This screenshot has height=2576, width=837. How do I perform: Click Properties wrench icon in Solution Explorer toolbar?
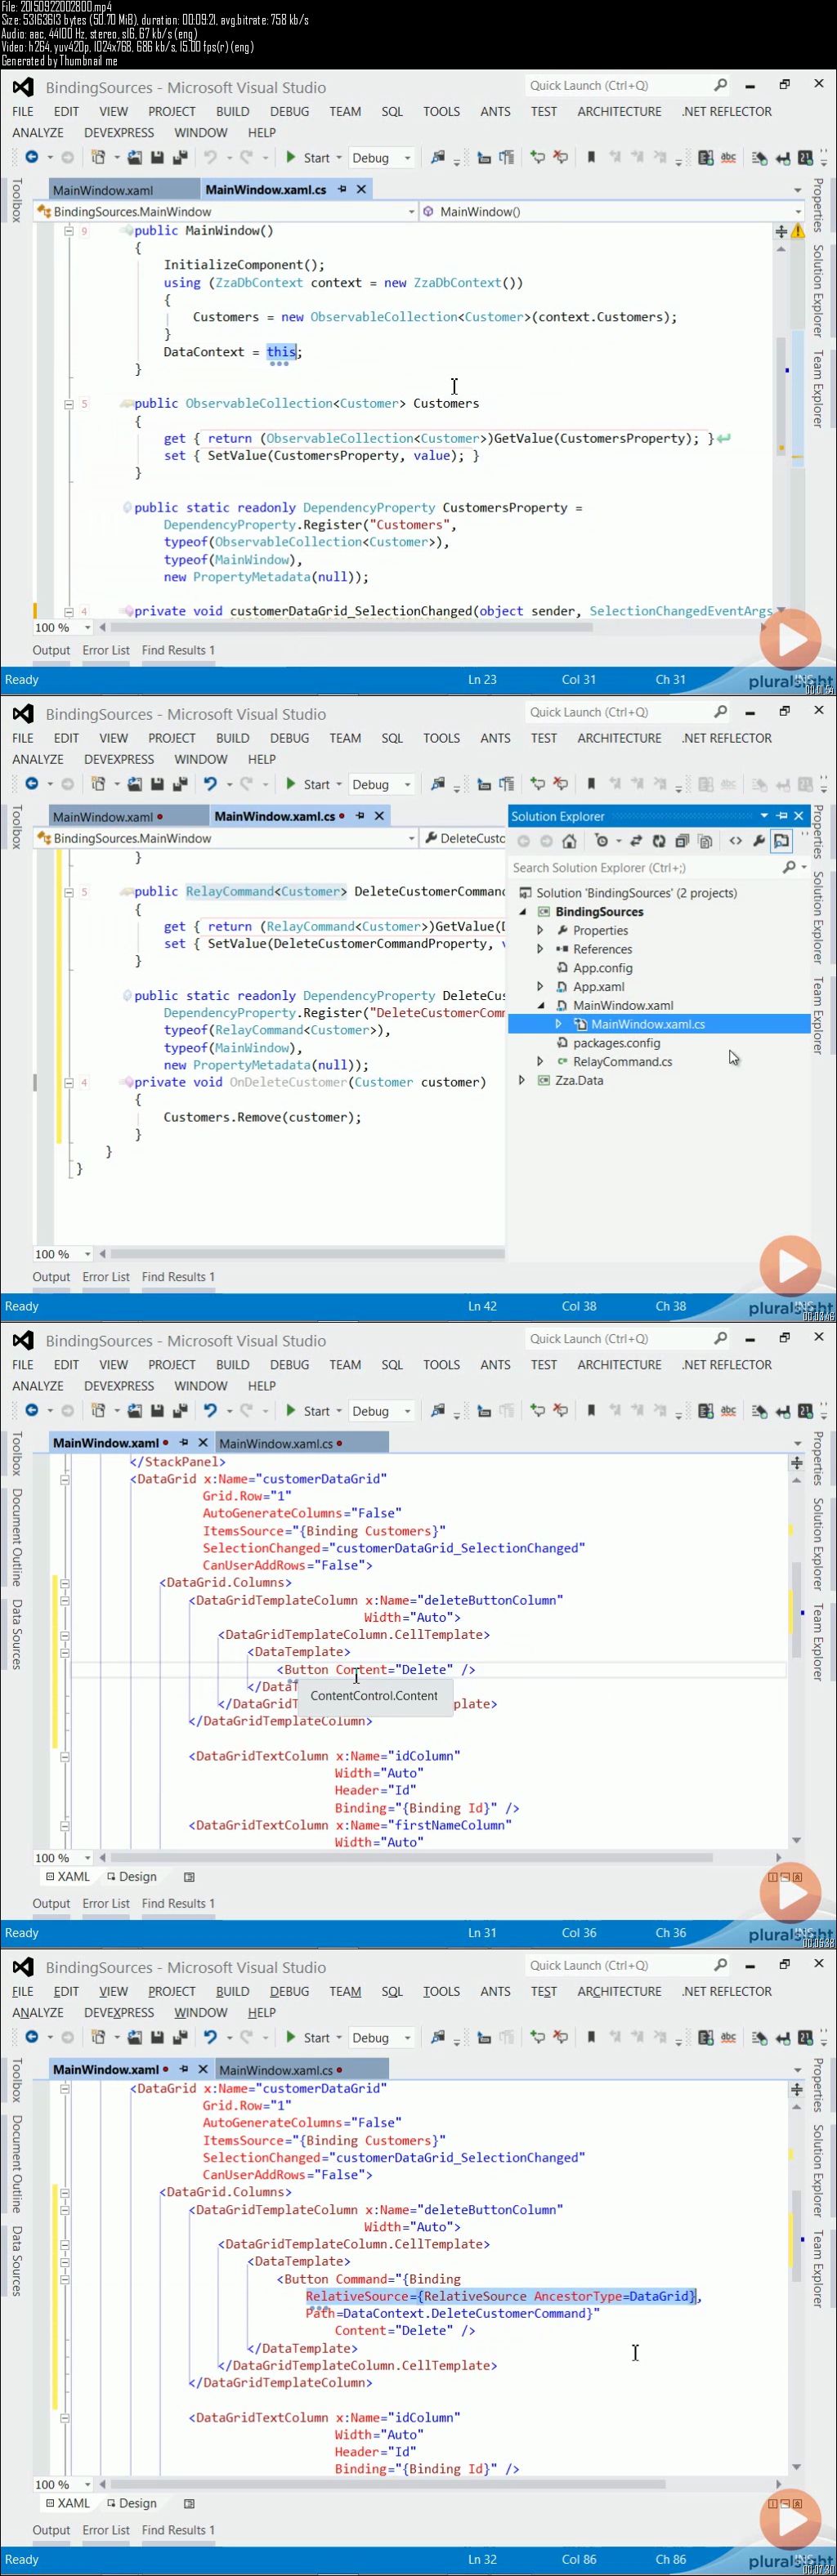[x=759, y=841]
